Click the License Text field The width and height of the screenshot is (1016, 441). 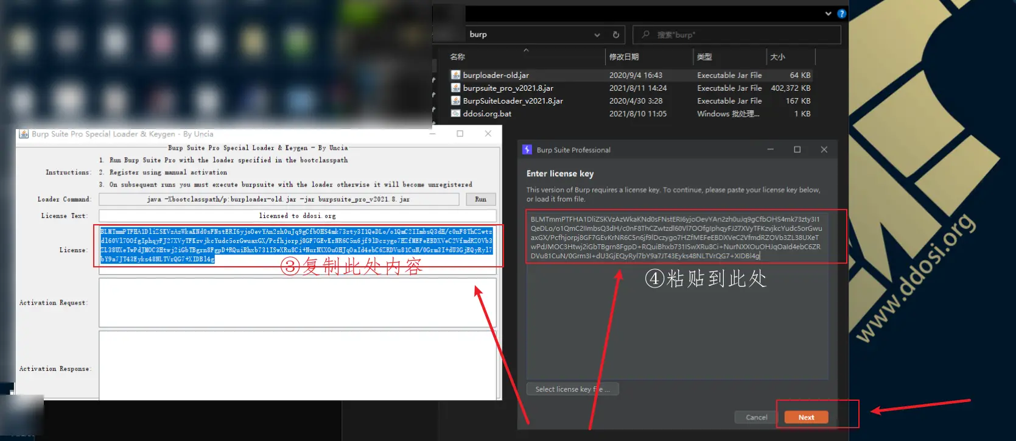point(298,216)
